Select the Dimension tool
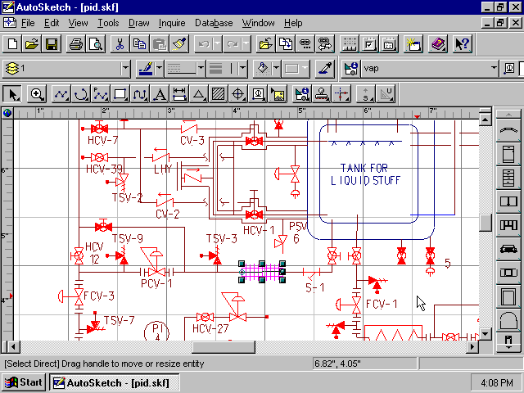 point(179,93)
